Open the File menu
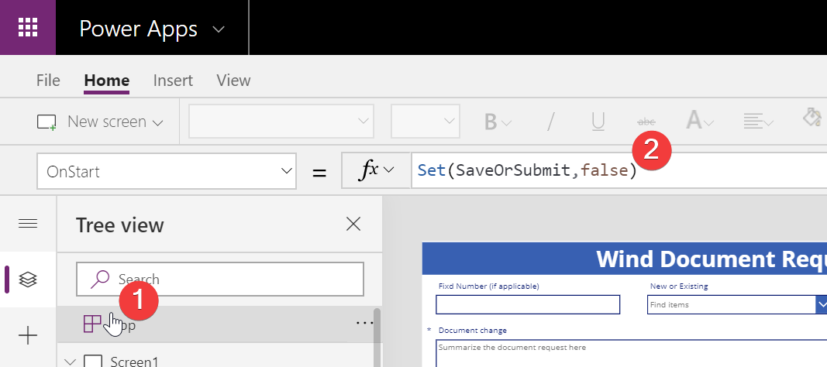827x367 pixels. click(48, 81)
